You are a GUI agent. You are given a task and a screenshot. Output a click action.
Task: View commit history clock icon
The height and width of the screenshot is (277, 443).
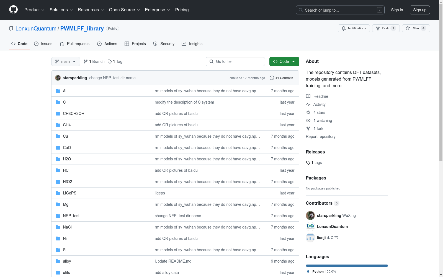point(272,78)
